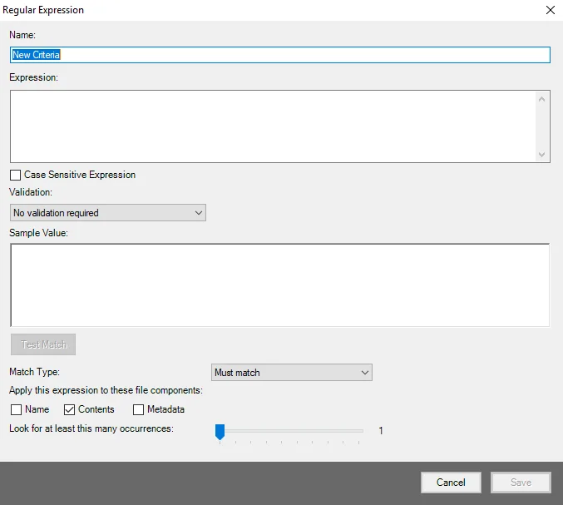Viewport: 563px width, 505px height.
Task: Click the Cancel button
Action: 451,483
